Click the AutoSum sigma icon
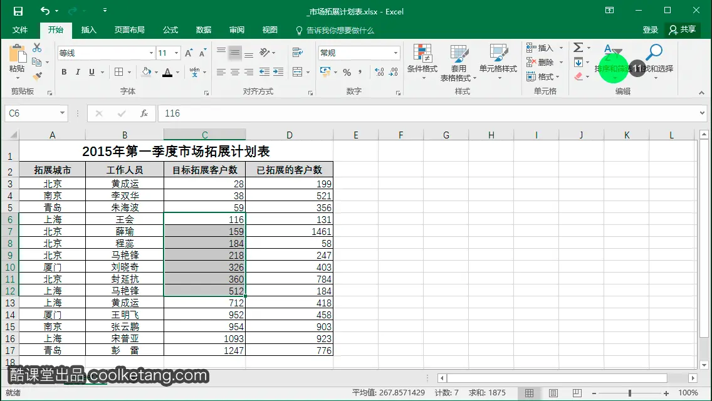 578,48
